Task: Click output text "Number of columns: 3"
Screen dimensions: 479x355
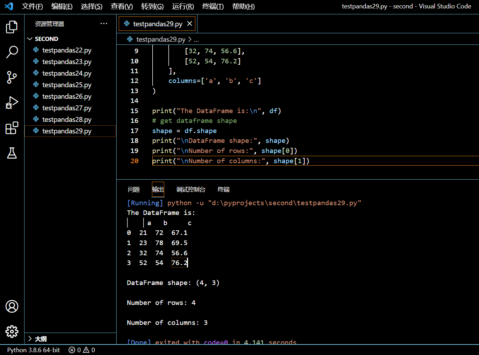Action: pyautogui.click(x=167, y=322)
